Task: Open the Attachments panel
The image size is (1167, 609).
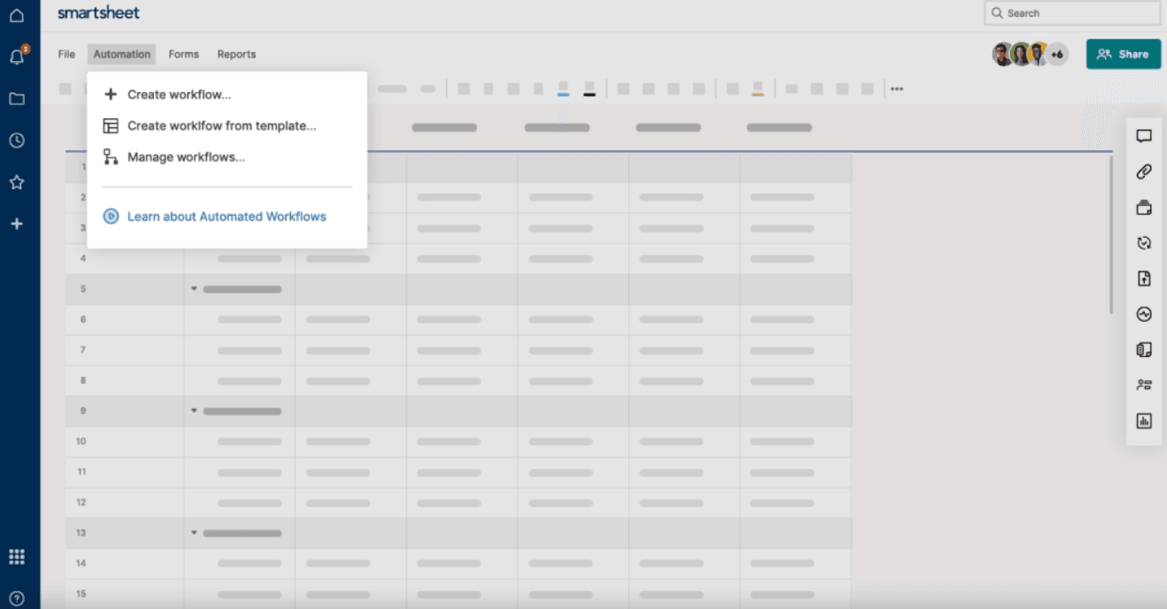Action: 1144,171
